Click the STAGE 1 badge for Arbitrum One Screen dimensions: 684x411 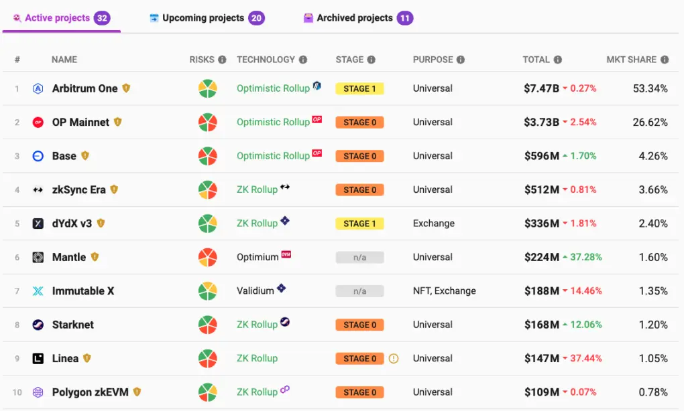pyautogui.click(x=359, y=88)
